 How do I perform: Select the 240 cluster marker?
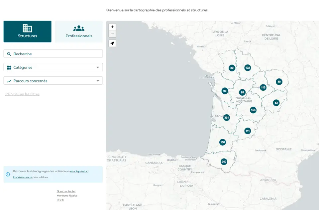tap(224, 162)
